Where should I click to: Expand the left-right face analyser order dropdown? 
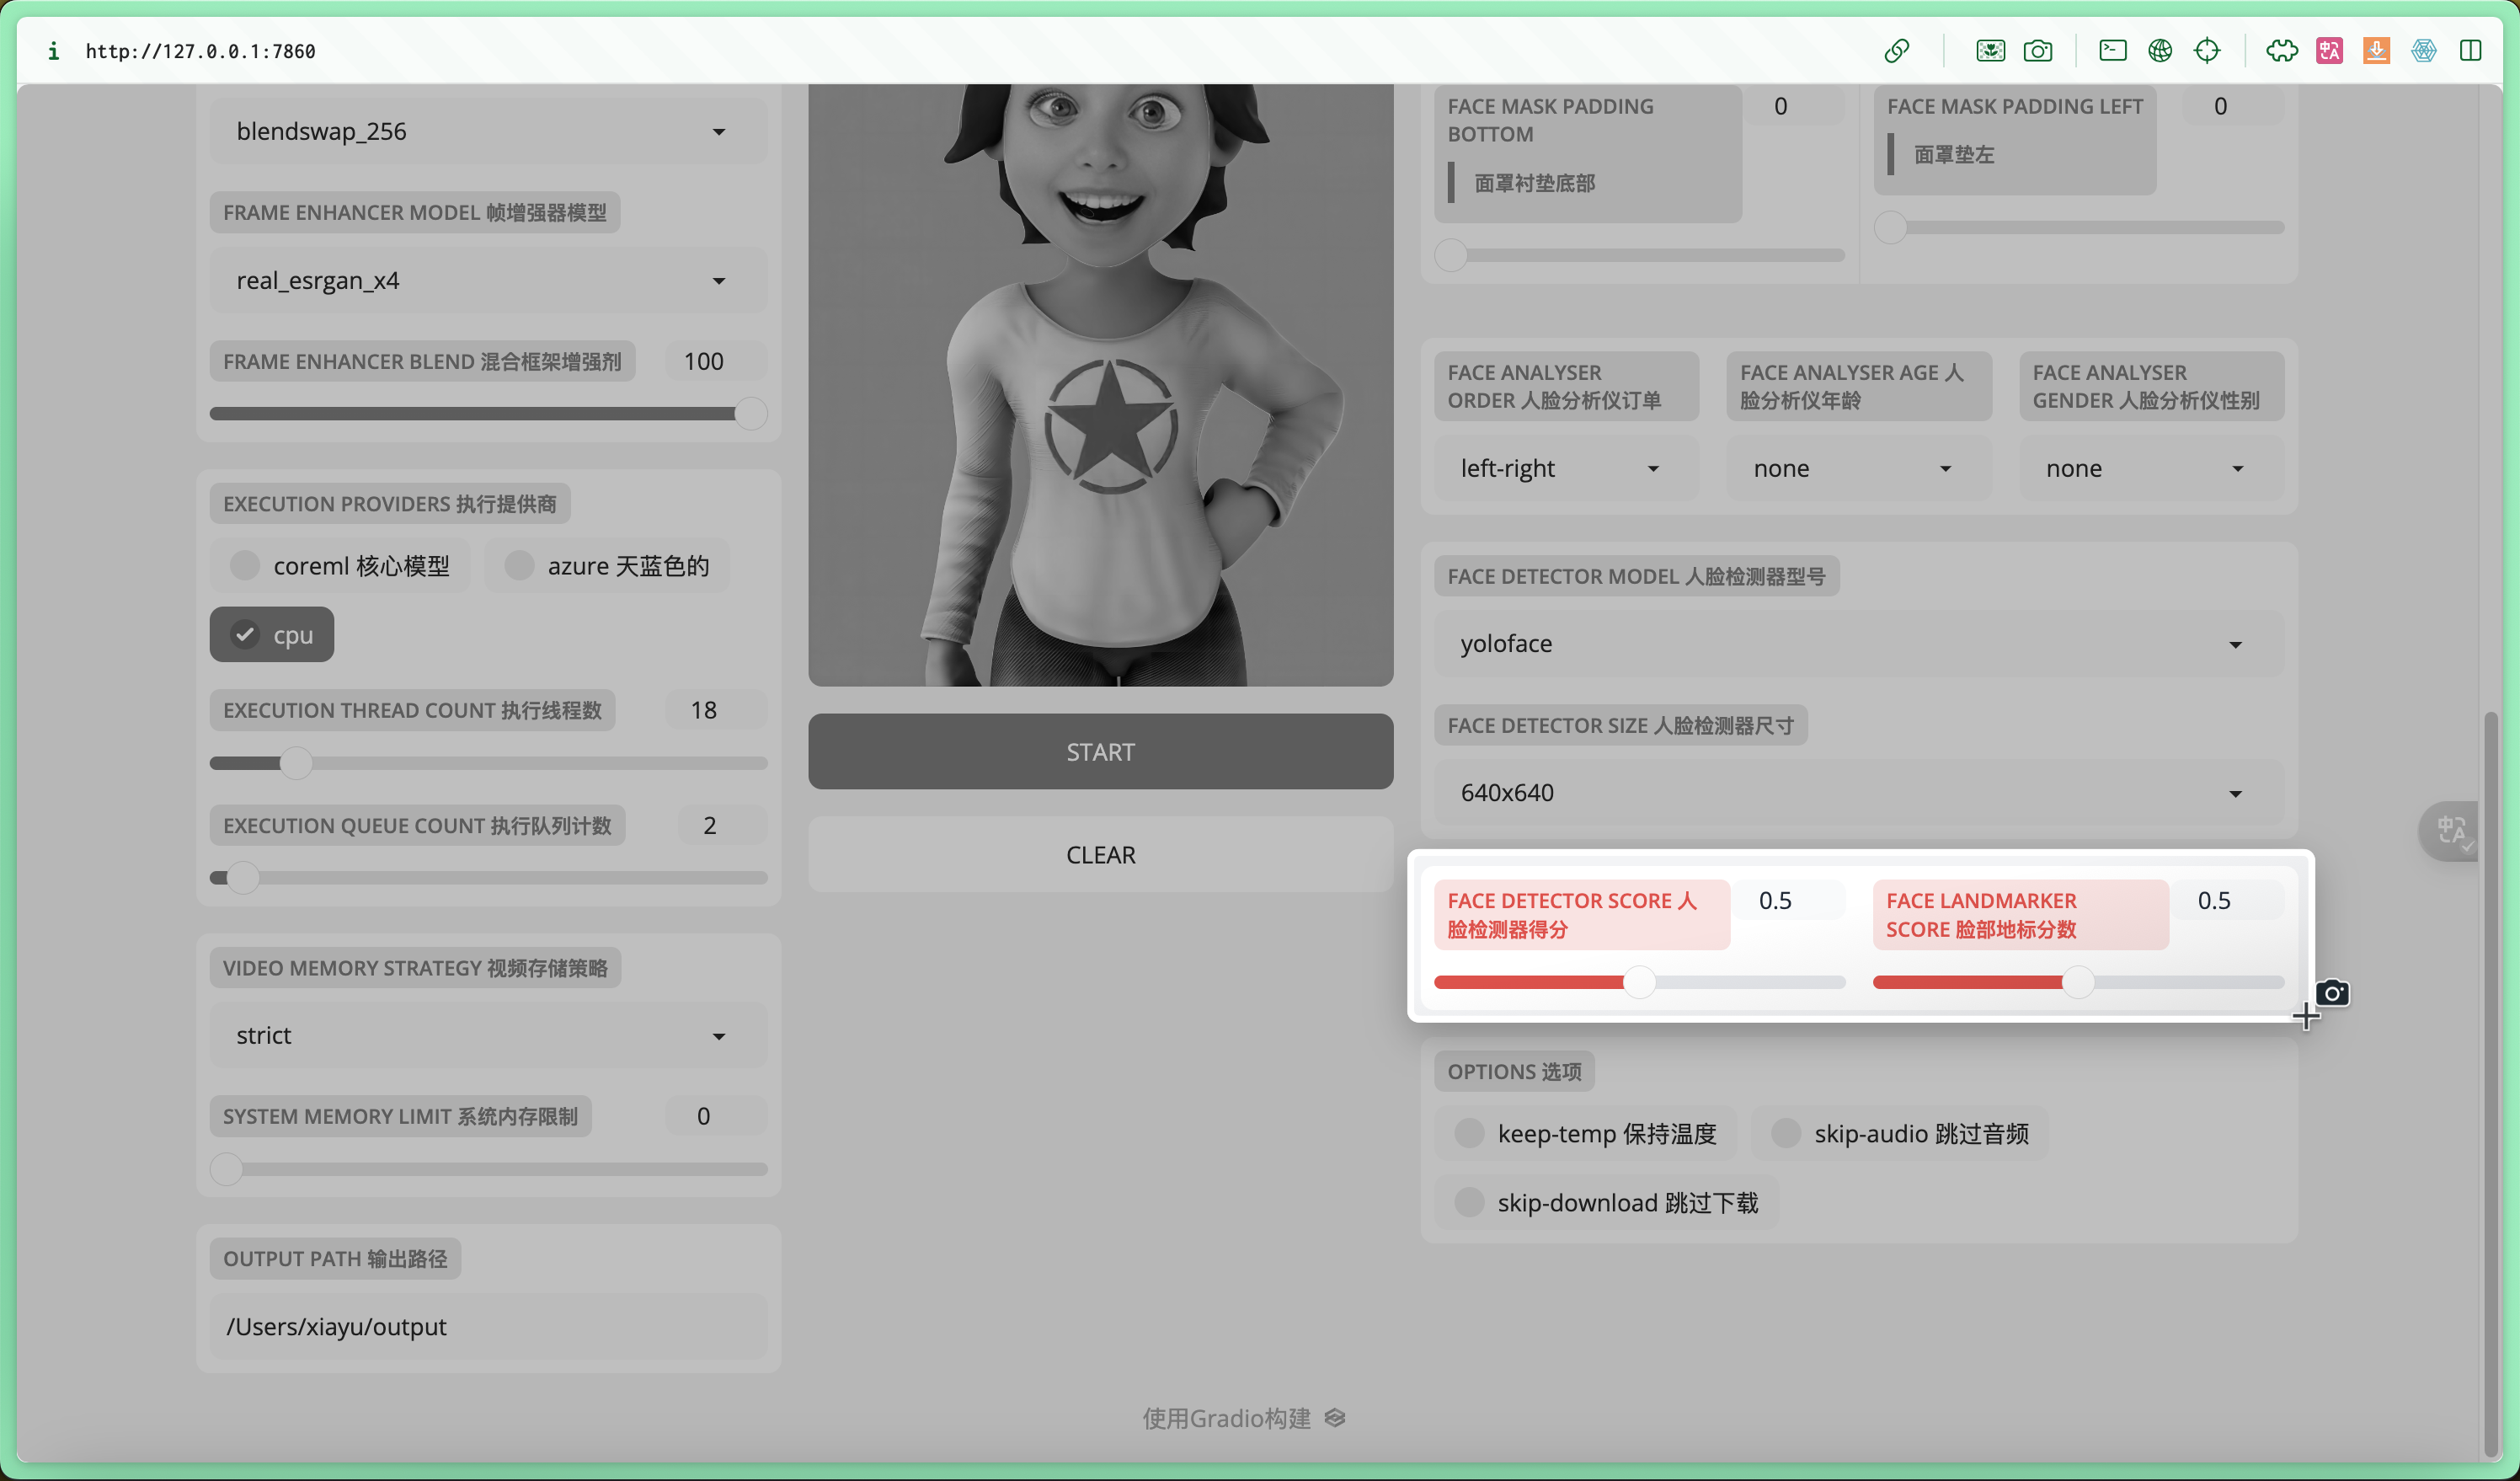(1566, 468)
